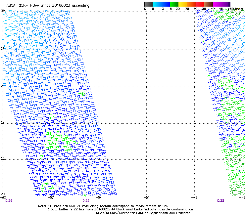Click the '>50 knots' legend label
245x215 pixels.
(236, 9)
